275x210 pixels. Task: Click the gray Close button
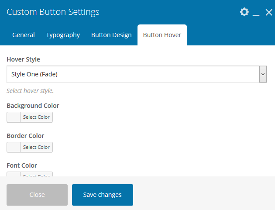pos(37,195)
